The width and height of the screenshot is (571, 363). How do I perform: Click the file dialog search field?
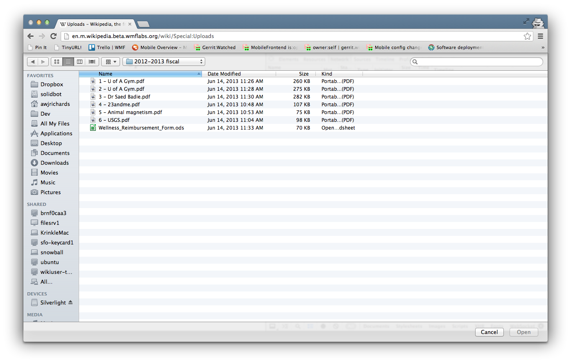[x=476, y=62]
